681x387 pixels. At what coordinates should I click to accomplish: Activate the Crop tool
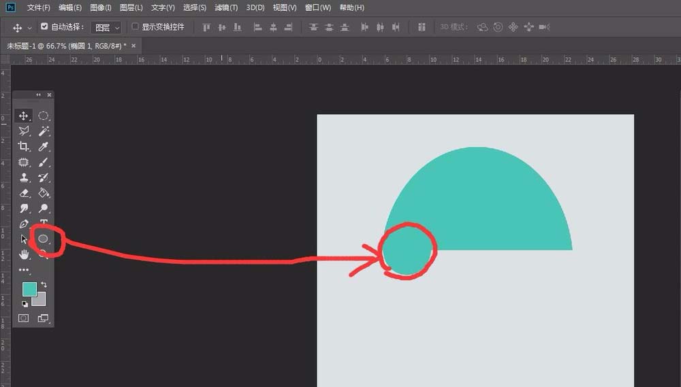24,147
